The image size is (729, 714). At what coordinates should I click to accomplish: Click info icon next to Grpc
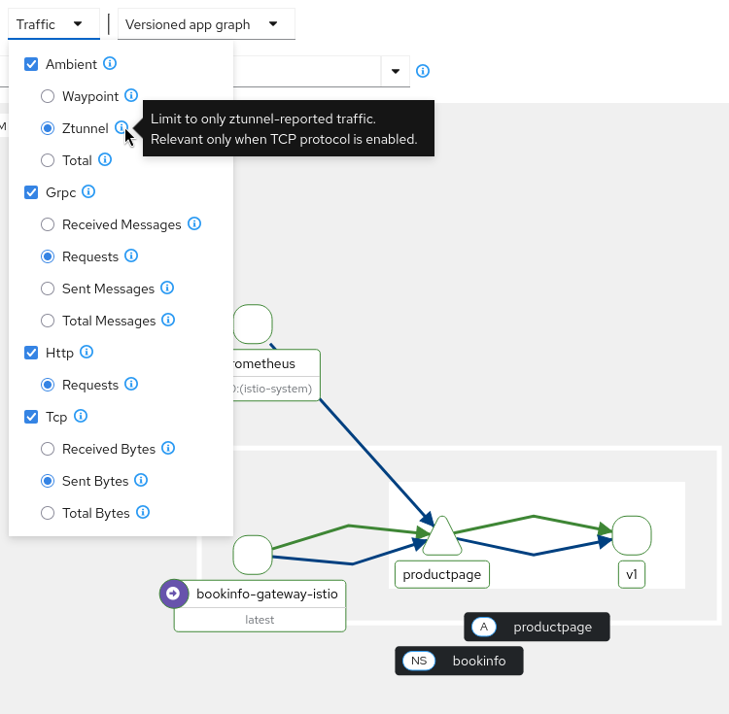click(88, 192)
